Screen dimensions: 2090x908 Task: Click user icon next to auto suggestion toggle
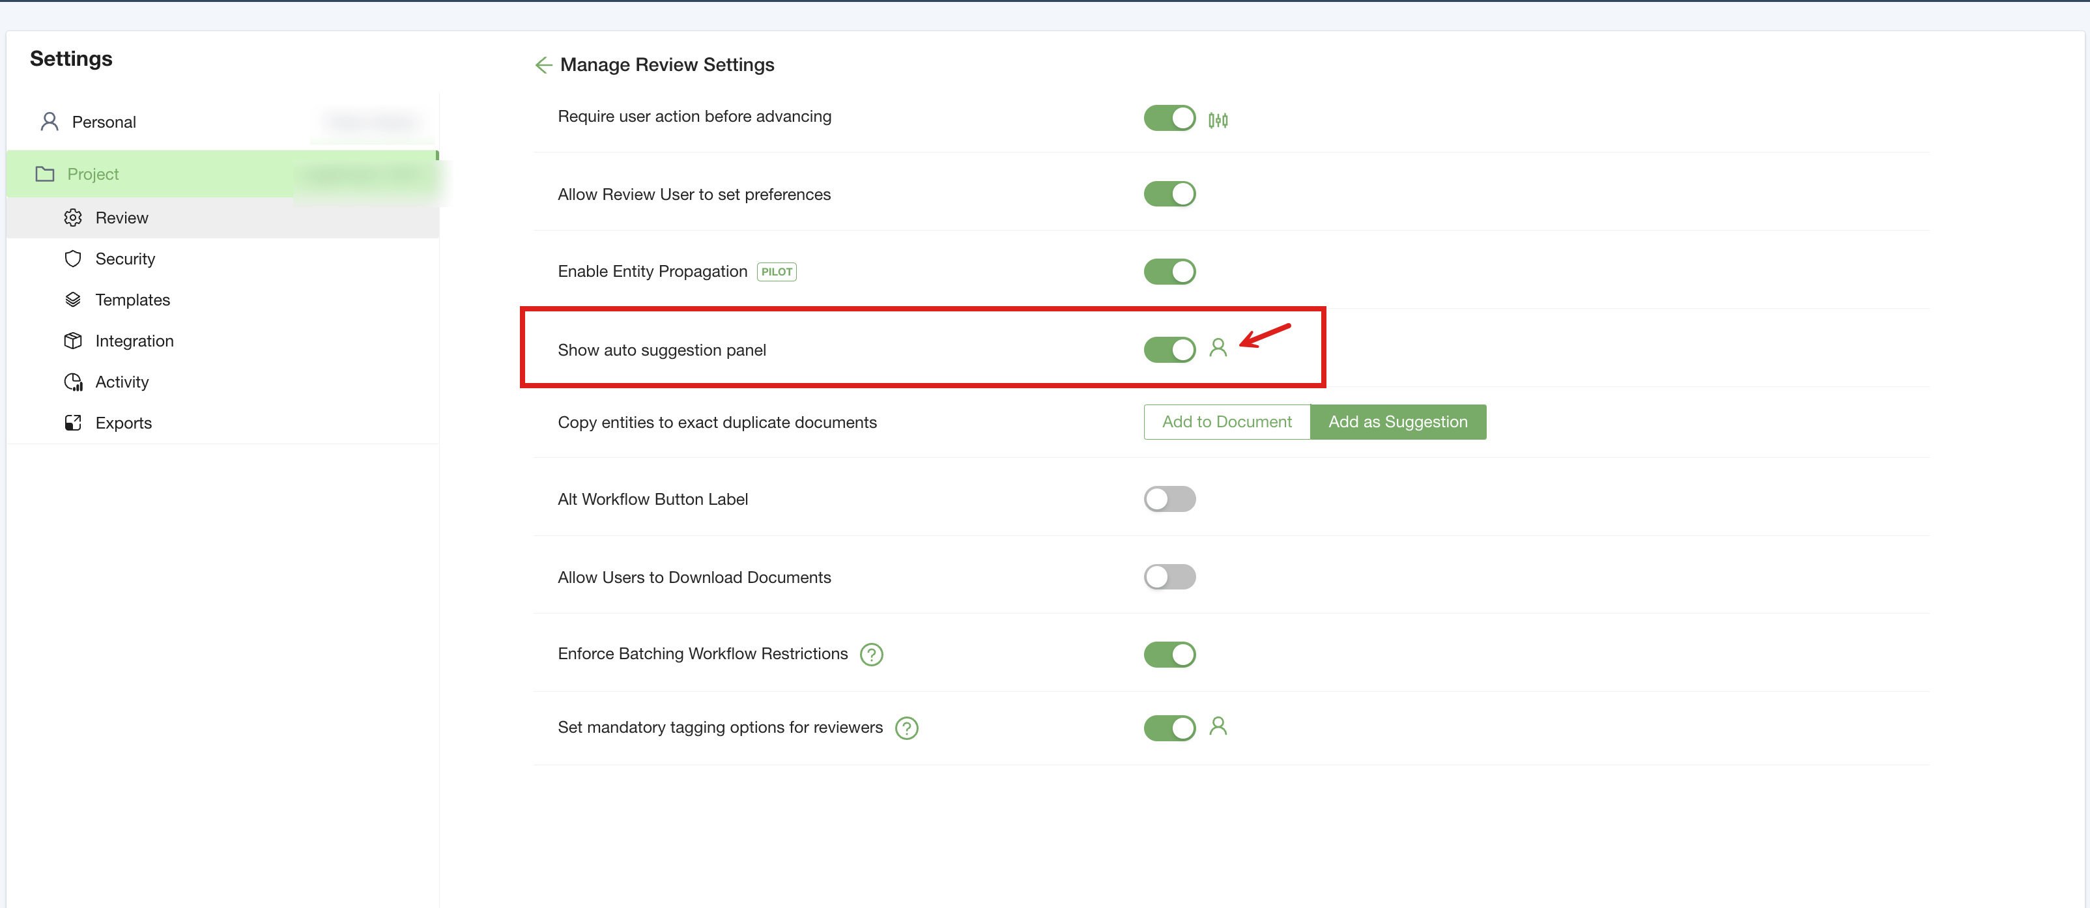point(1217,348)
